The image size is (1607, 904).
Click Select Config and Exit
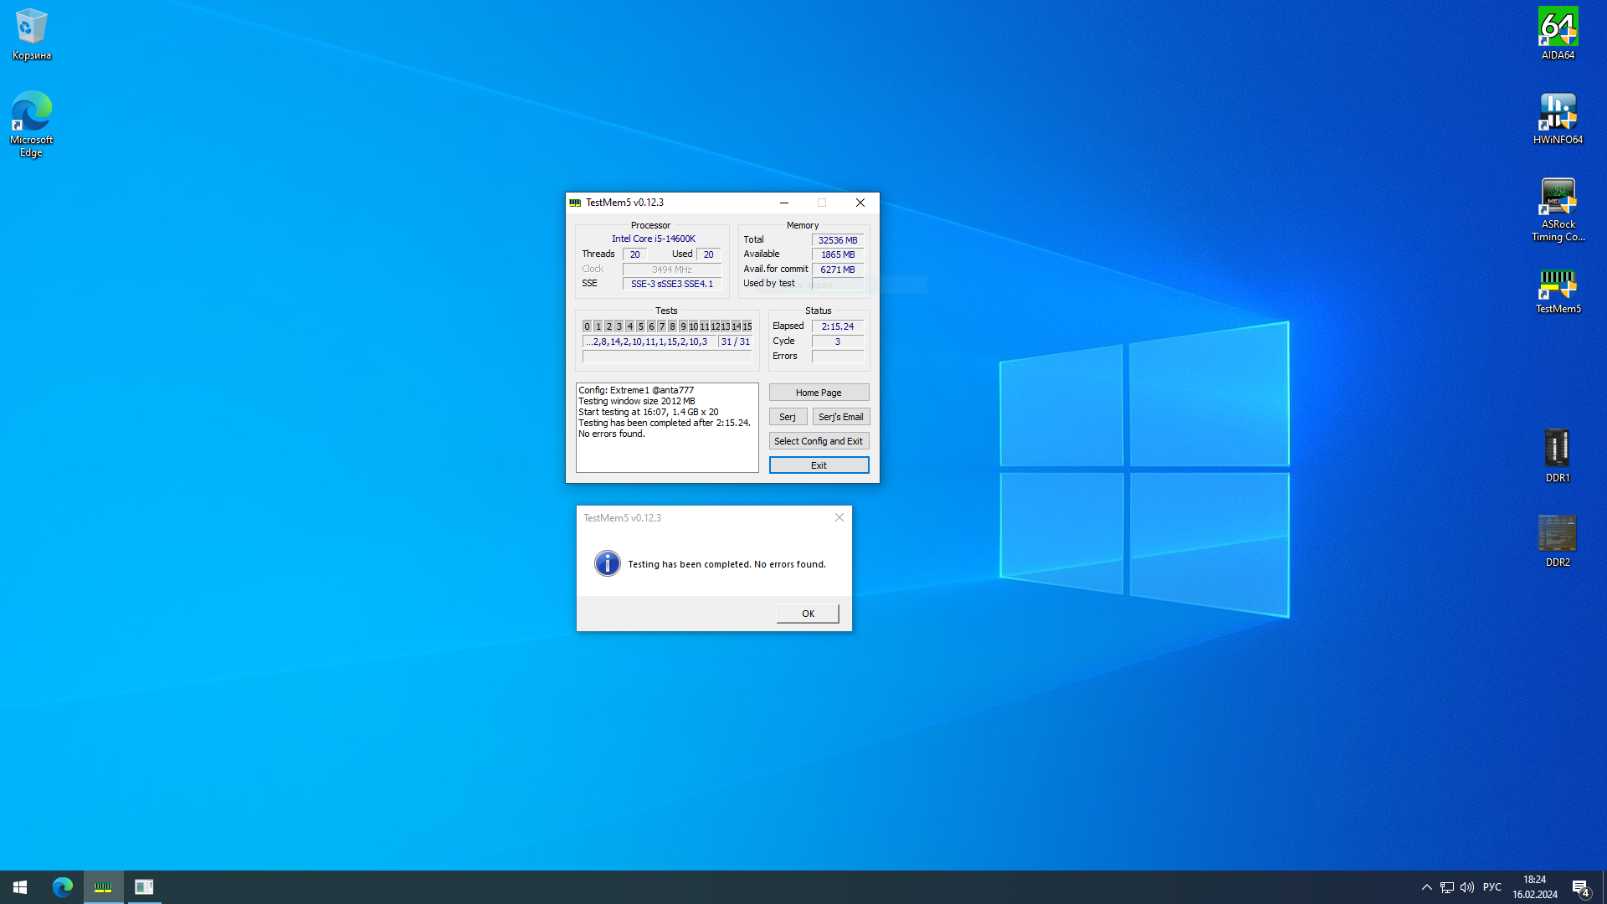click(819, 441)
